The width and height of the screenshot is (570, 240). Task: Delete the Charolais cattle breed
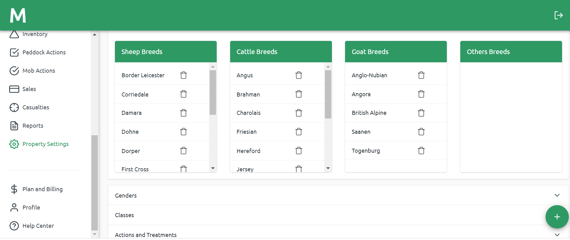click(299, 113)
